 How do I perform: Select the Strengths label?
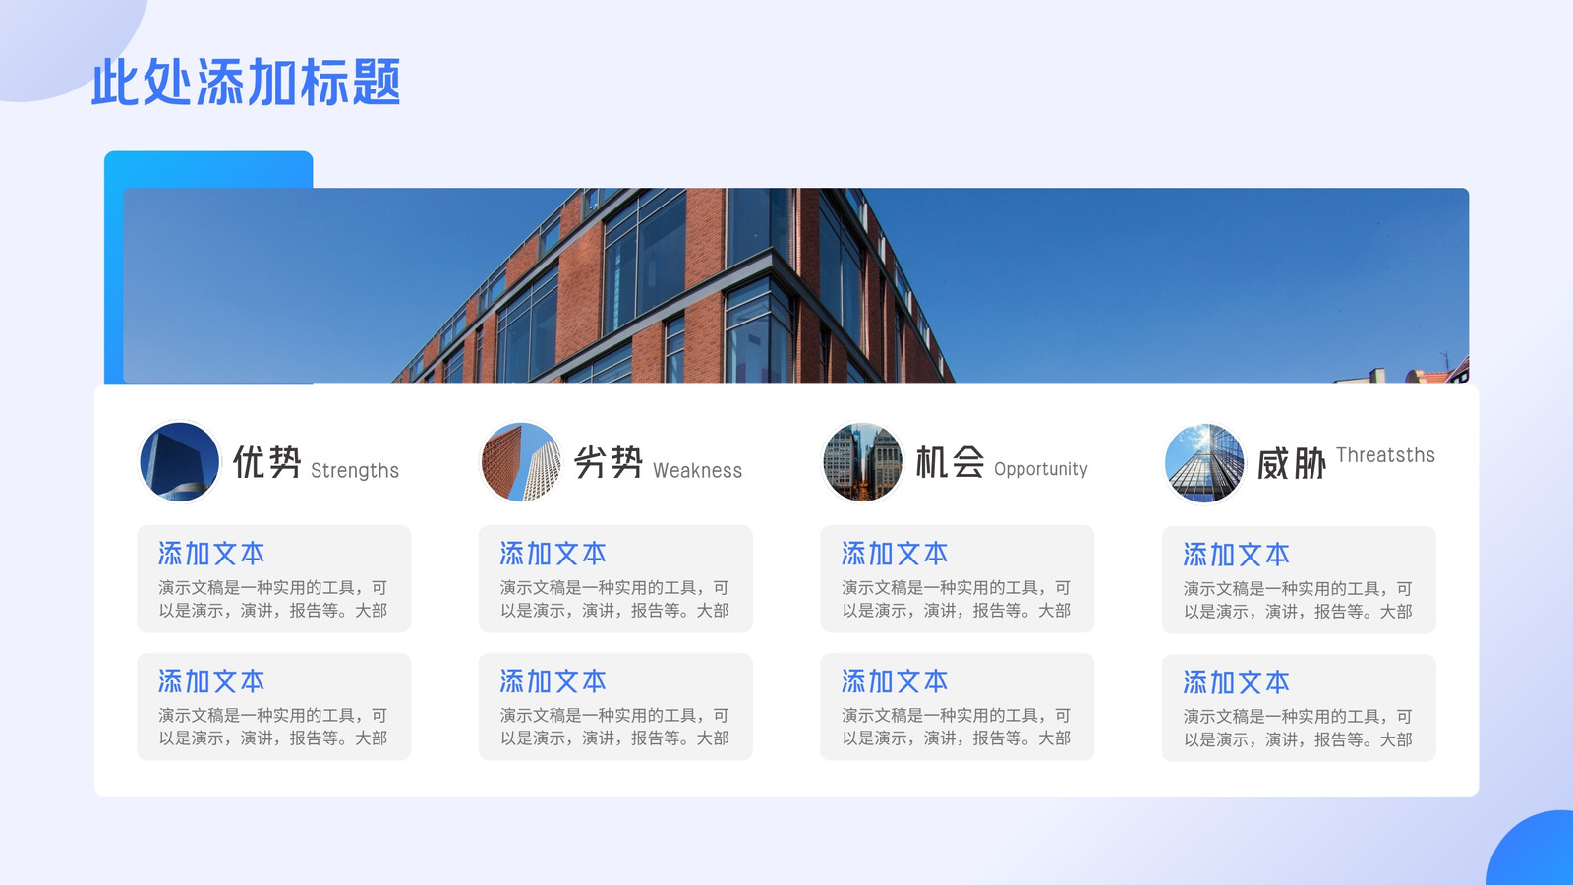click(355, 471)
